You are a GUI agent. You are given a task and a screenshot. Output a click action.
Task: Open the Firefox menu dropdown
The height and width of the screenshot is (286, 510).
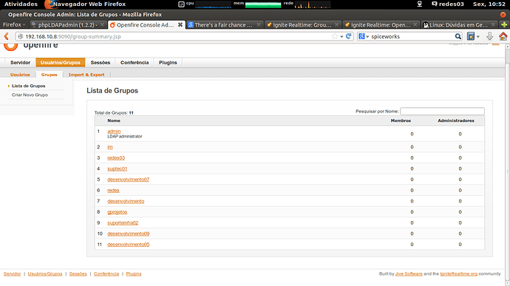tap(14, 24)
